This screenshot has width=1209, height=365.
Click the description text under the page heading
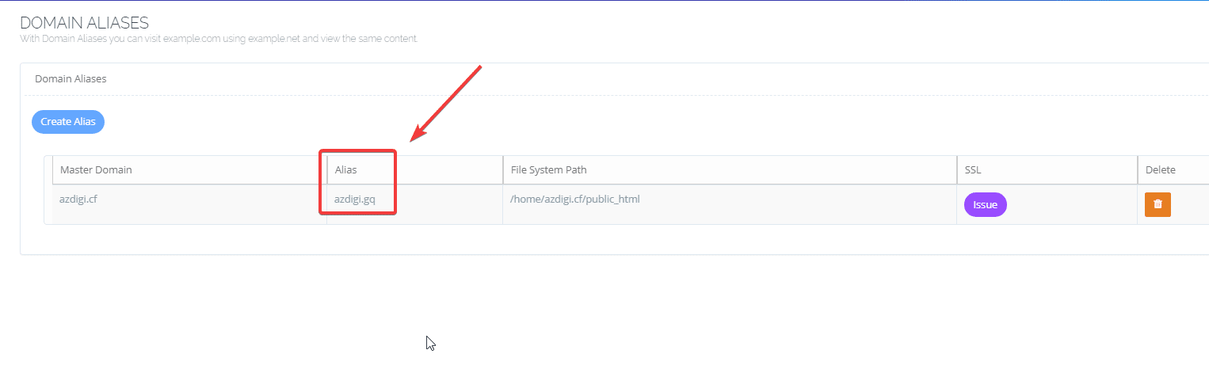point(218,39)
